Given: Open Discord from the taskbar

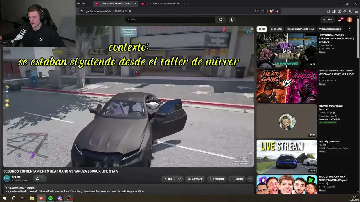Looking at the screenshot, I should (60, 198).
